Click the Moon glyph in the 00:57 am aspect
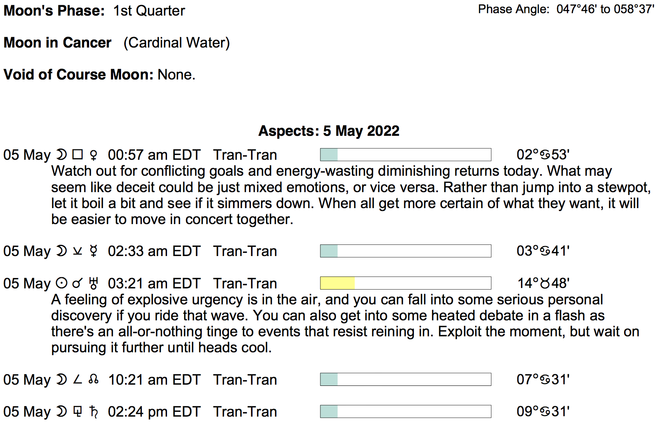 pos(61,155)
